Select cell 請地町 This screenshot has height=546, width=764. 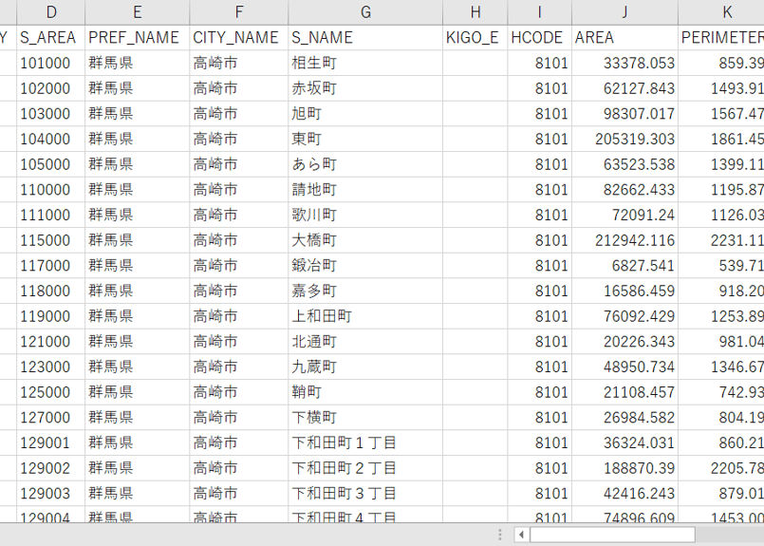(x=365, y=190)
